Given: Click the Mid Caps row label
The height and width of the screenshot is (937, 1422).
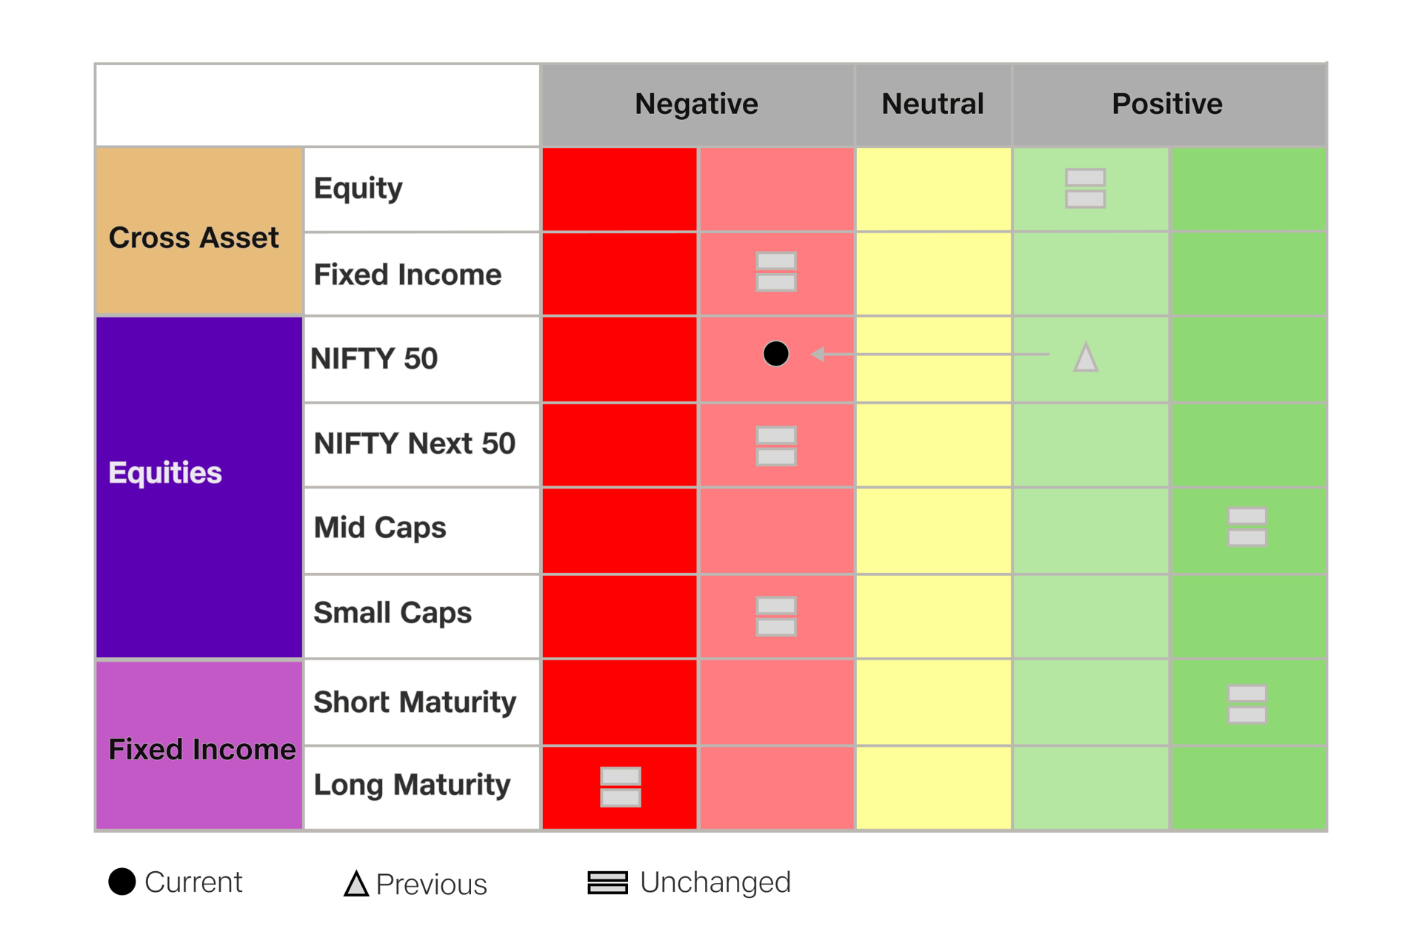Looking at the screenshot, I should [380, 528].
